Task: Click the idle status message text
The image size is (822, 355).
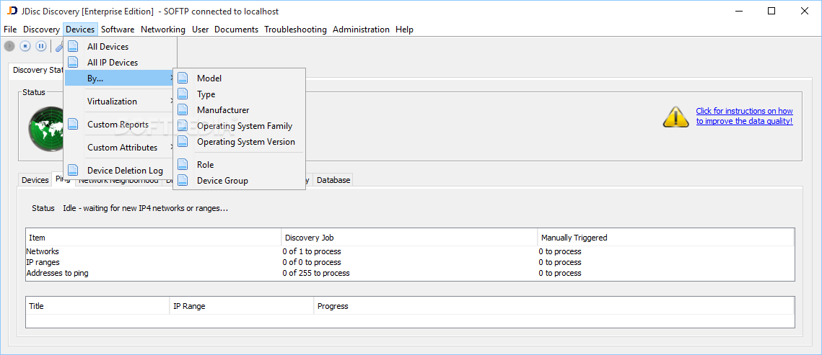Action: point(146,208)
